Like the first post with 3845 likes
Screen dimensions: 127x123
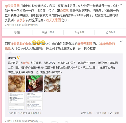coord(110,32)
